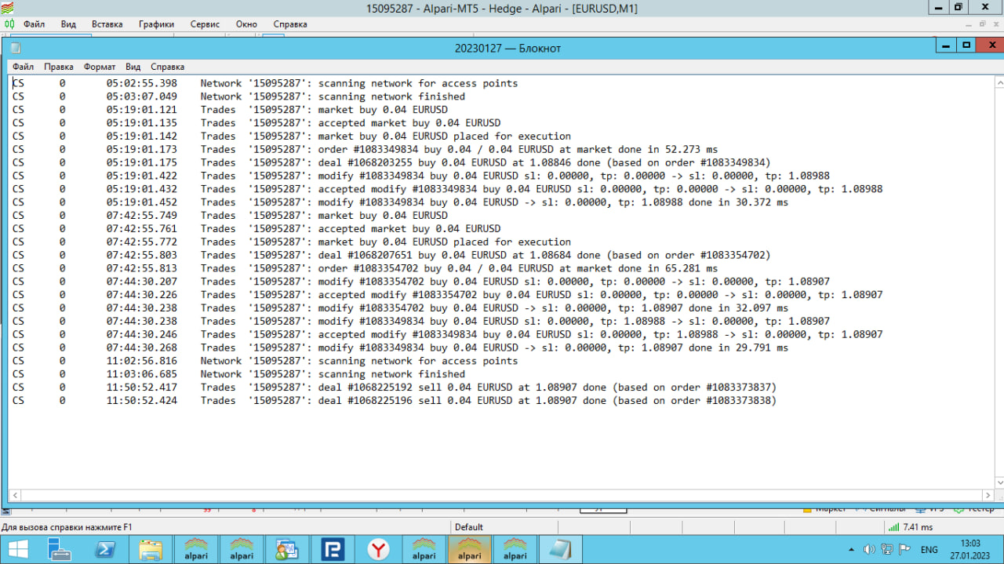Image resolution: width=1004 pixels, height=564 pixels.
Task: Show hidden tray icons arrow
Action: 852,550
